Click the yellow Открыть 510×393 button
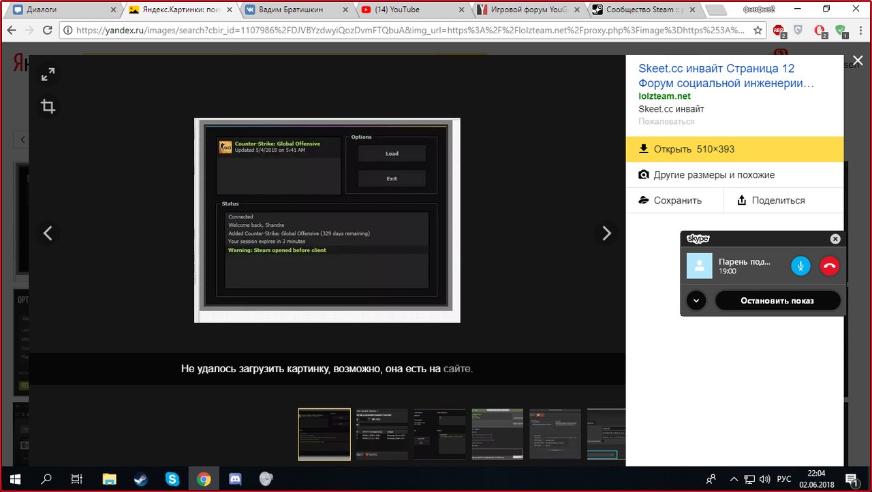The image size is (872, 492). (734, 149)
